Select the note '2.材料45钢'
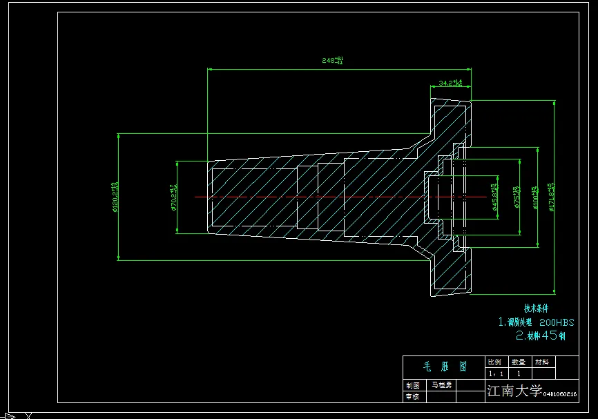 pyautogui.click(x=541, y=335)
